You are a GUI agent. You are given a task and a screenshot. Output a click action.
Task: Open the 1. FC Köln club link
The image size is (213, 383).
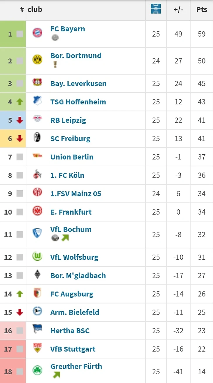tap(67, 175)
